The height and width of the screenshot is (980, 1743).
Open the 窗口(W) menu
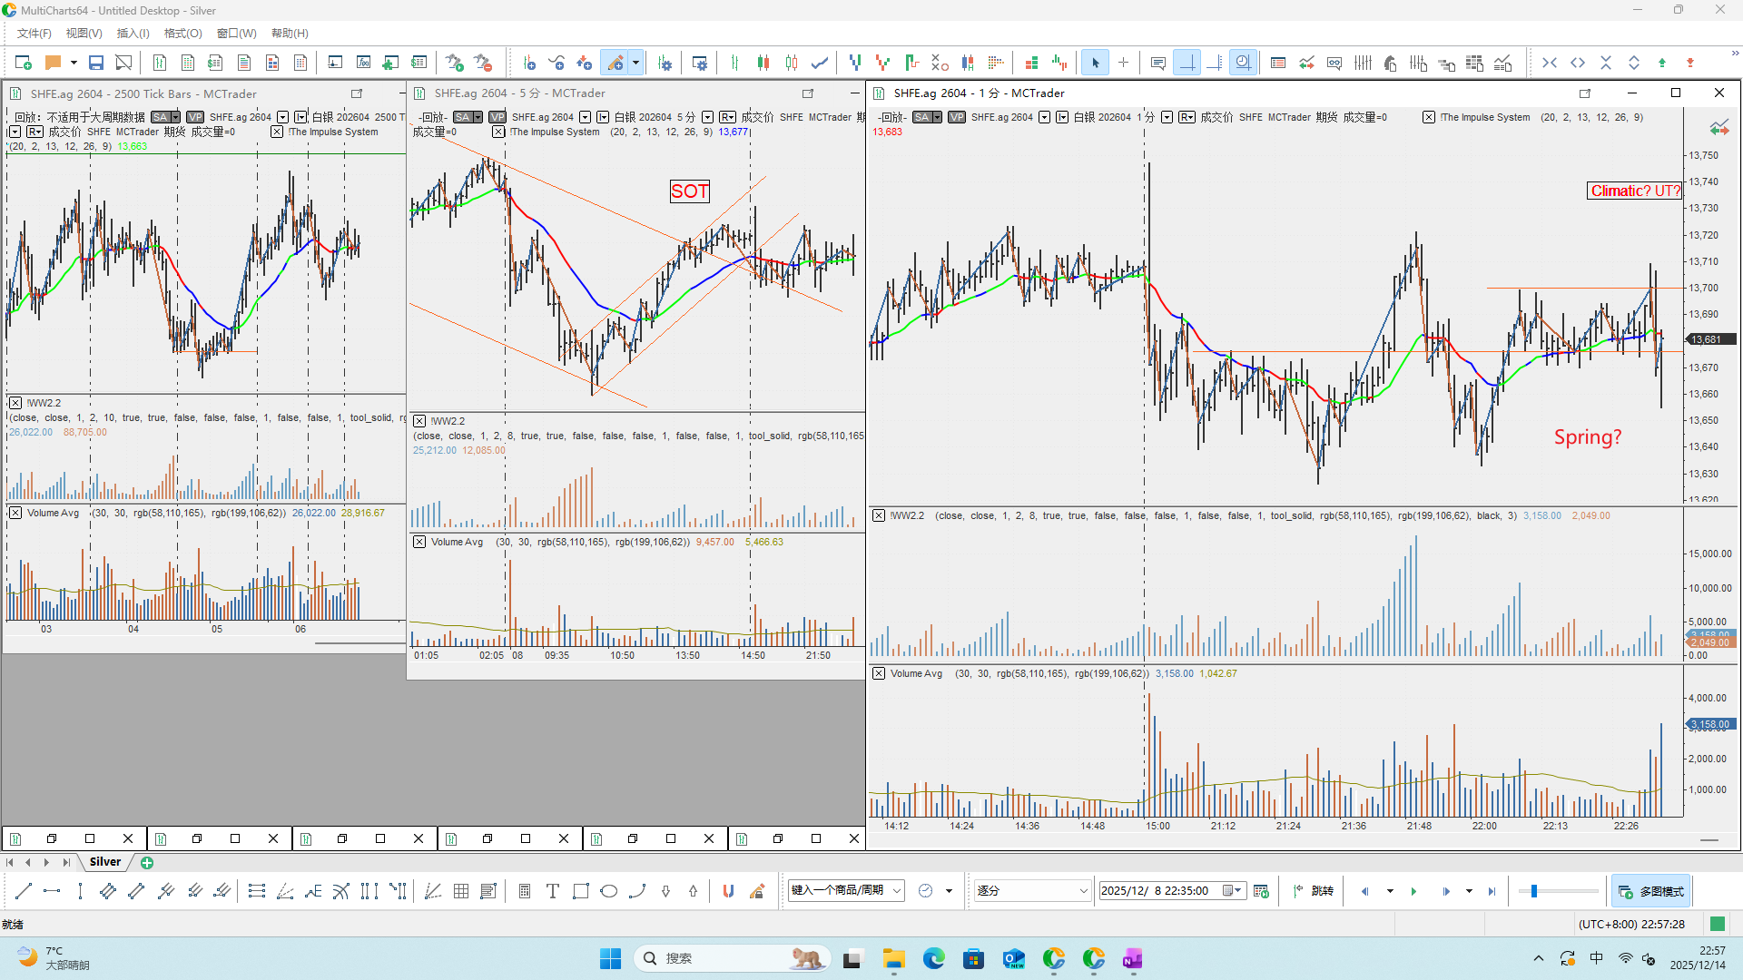pyautogui.click(x=236, y=34)
